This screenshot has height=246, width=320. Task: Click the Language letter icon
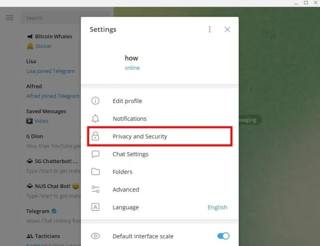pos(95,207)
